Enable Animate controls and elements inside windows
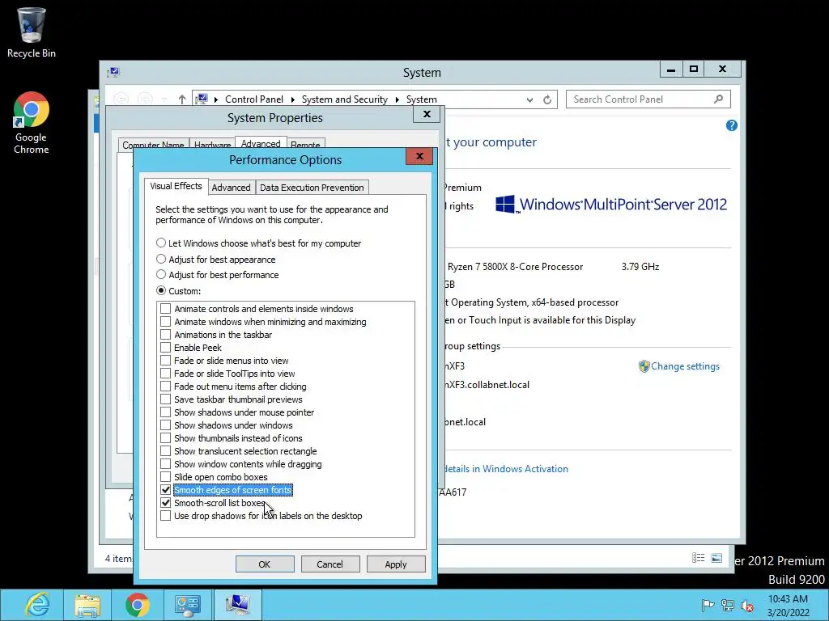Screen dimensions: 829x621 pyautogui.click(x=165, y=308)
